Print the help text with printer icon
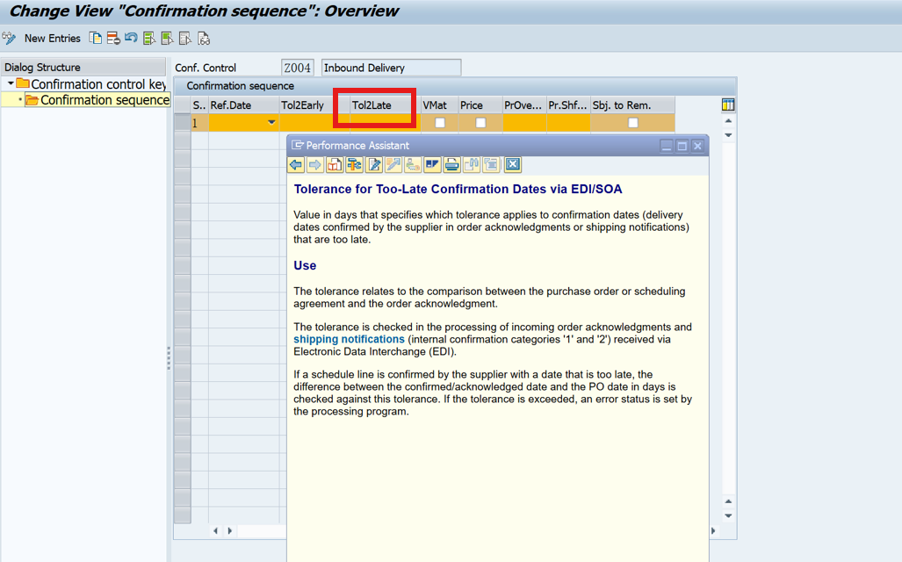 (452, 165)
